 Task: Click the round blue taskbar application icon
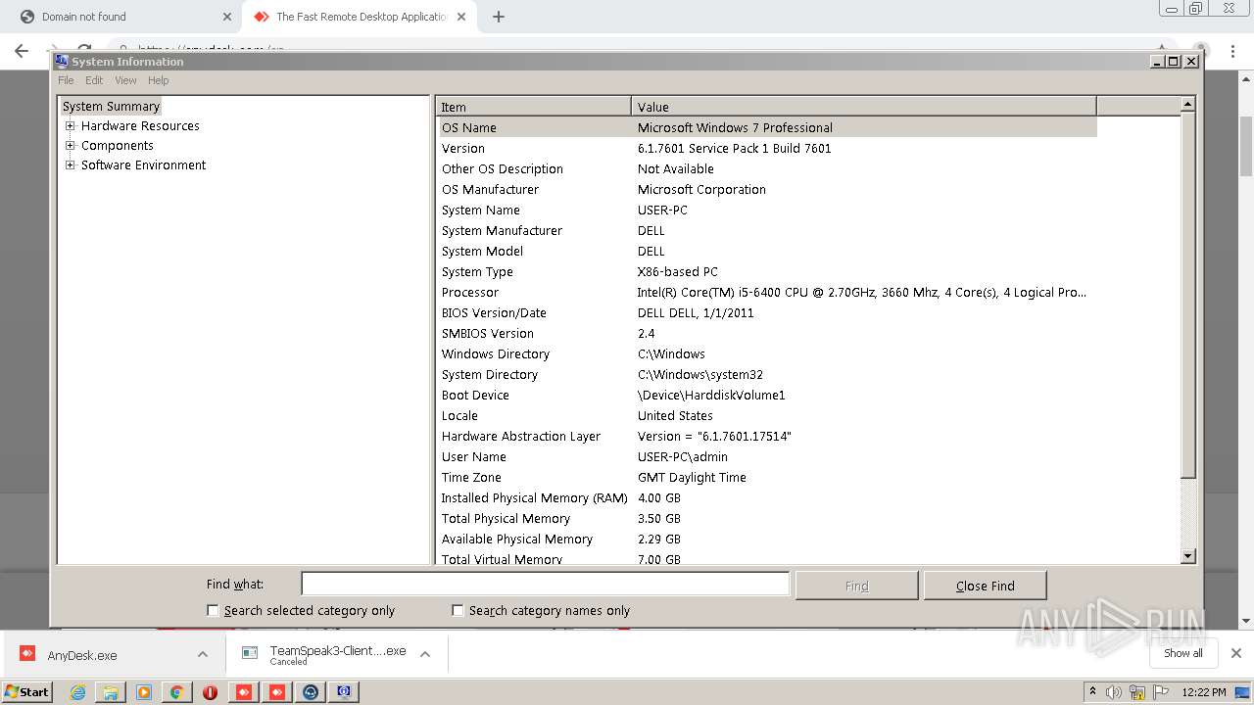tap(311, 692)
